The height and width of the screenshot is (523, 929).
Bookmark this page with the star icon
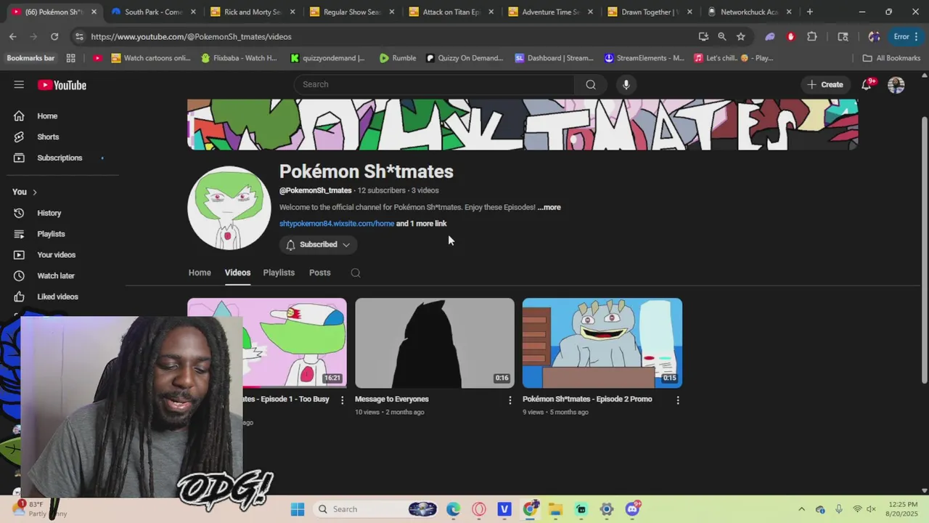[740, 36]
